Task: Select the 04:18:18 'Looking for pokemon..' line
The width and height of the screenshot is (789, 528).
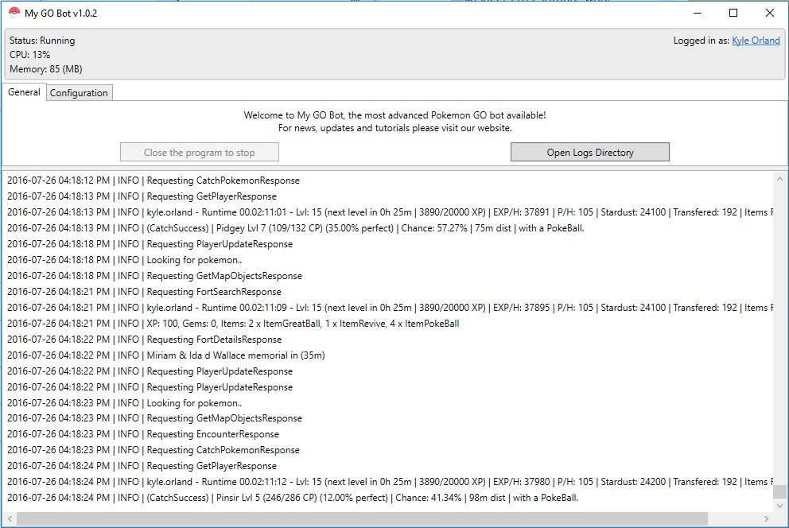Action: (x=124, y=260)
